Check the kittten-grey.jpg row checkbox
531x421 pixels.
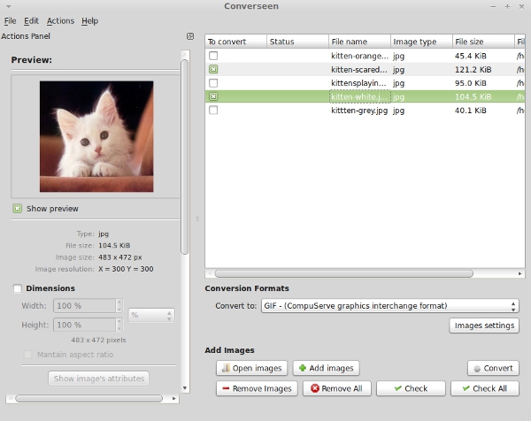coord(213,111)
